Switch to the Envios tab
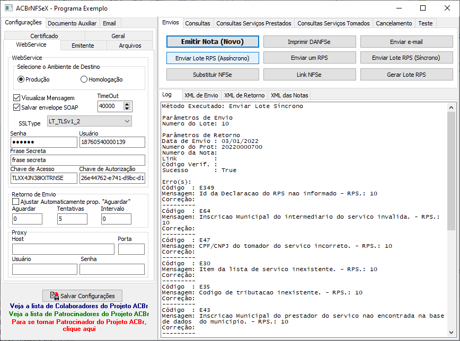This screenshot has width=460, height=341. click(171, 22)
